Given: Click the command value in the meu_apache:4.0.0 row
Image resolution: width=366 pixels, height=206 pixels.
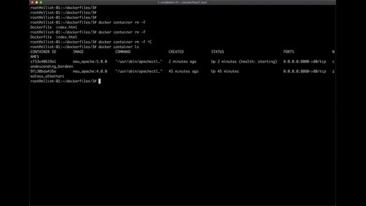Looking at the screenshot, I should (138, 72).
